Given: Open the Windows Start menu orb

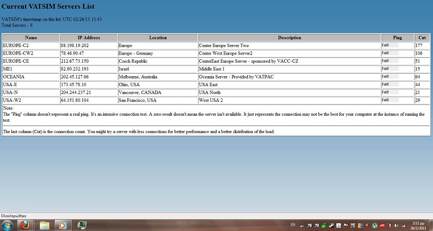Looking at the screenshot, I should tap(8, 225).
